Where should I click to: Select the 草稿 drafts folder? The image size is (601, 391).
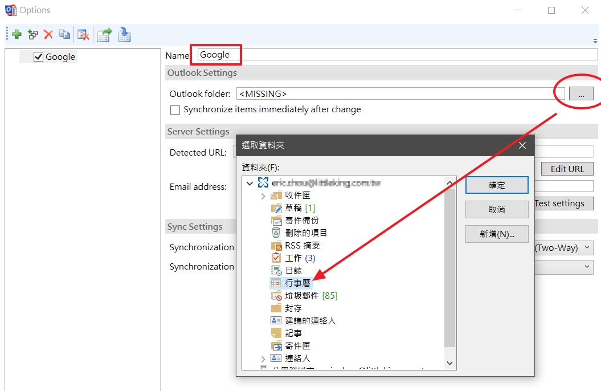(x=300, y=208)
